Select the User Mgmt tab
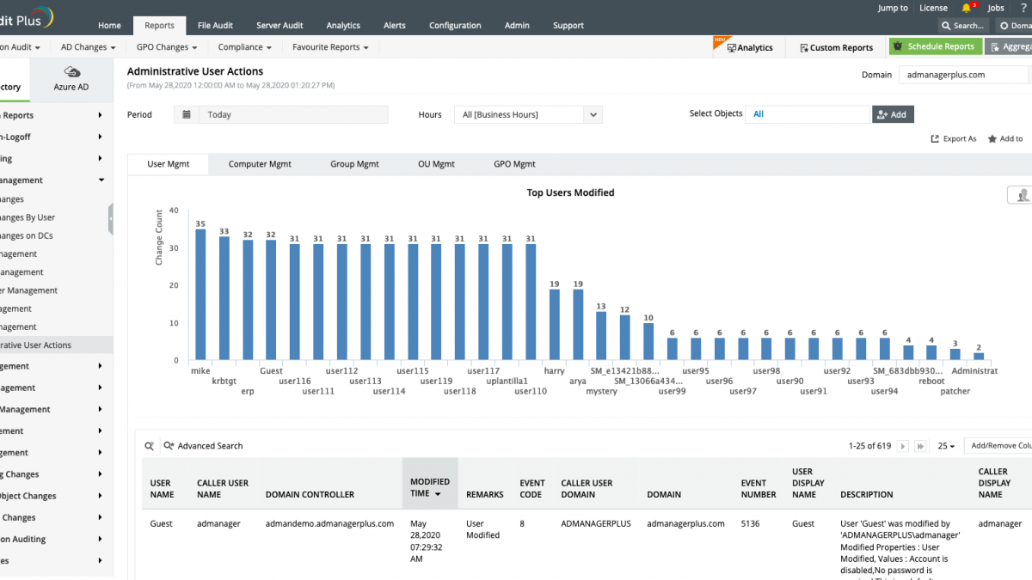1032x580 pixels. point(168,163)
